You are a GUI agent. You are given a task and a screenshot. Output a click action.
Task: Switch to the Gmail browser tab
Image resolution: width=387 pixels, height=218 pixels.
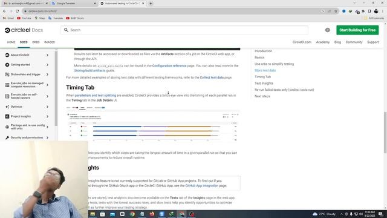25,4
